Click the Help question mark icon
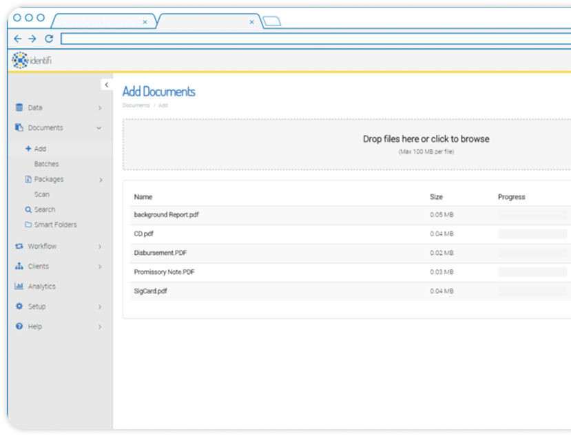This screenshot has height=436, width=571. [x=19, y=326]
